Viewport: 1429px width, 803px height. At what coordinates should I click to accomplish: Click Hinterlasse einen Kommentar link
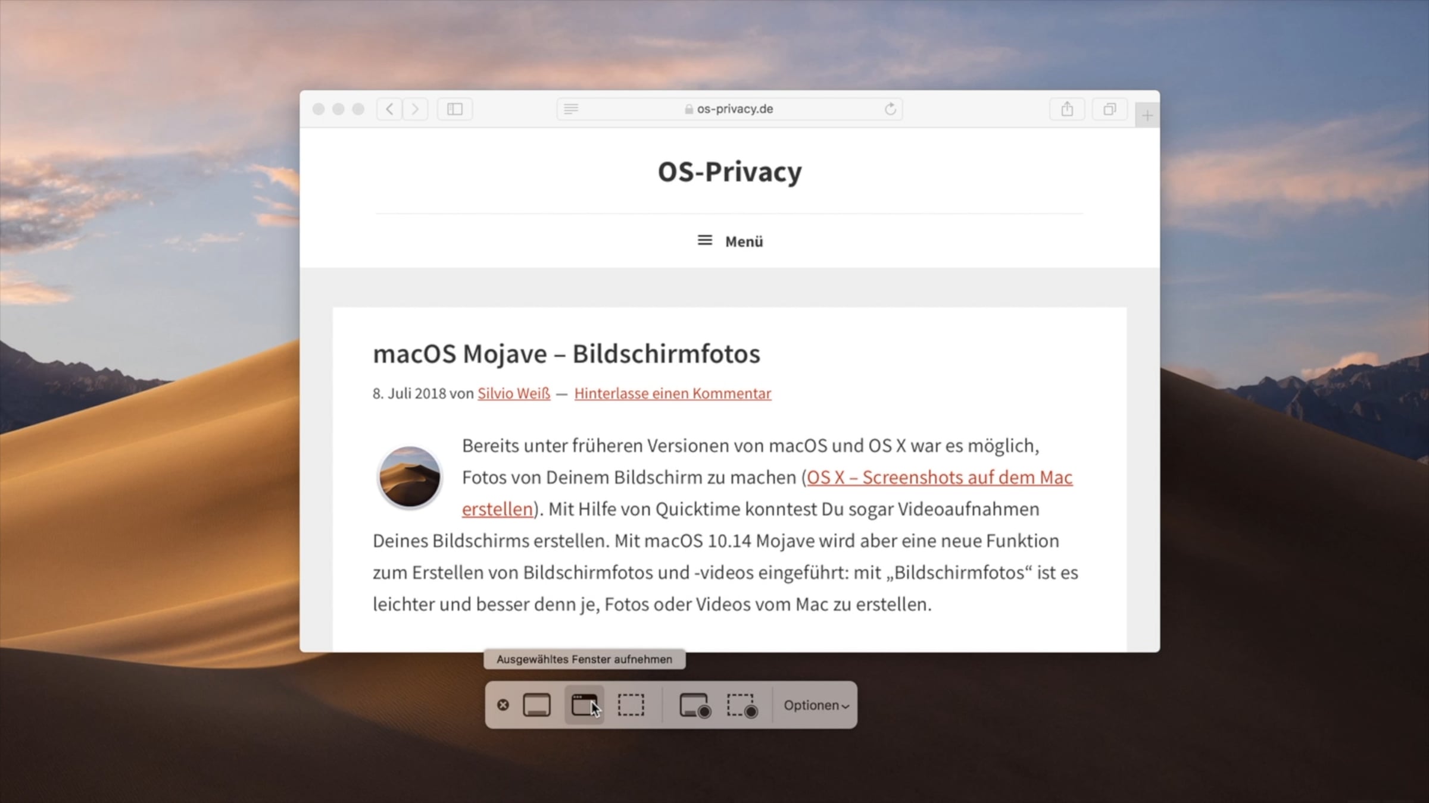pyautogui.click(x=673, y=393)
